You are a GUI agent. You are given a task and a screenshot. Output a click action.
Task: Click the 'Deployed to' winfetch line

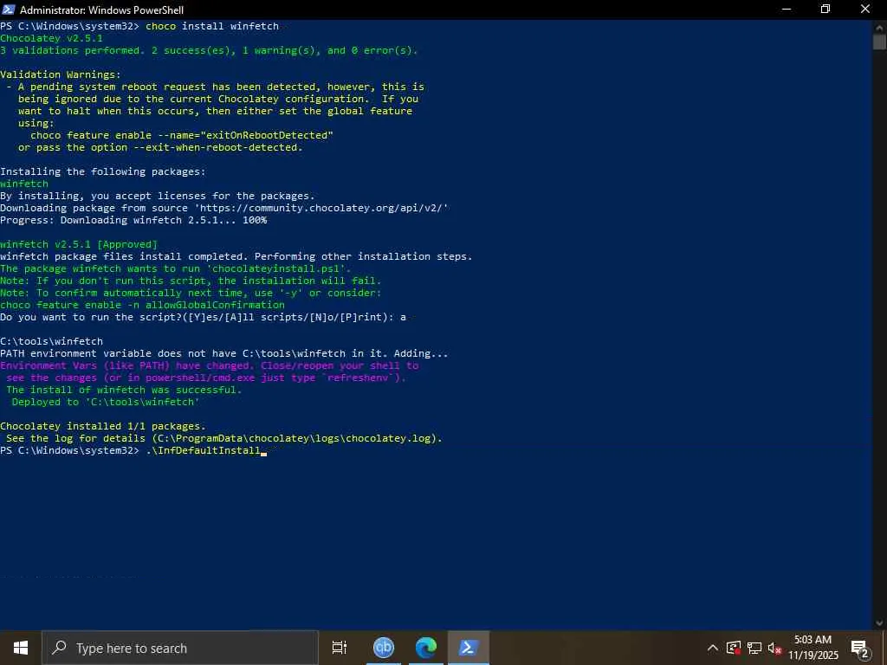(106, 402)
